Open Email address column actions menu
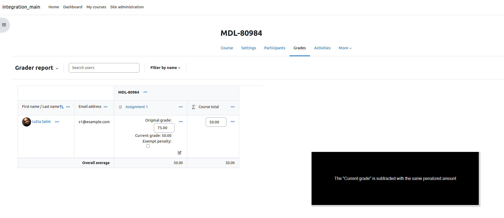Image resolution: width=504 pixels, height=218 pixels. 105,107
